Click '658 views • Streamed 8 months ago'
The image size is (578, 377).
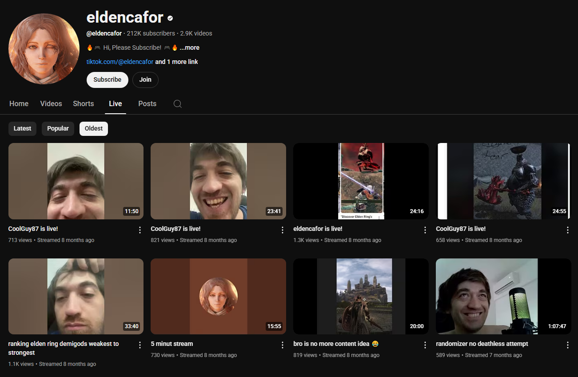(x=479, y=240)
